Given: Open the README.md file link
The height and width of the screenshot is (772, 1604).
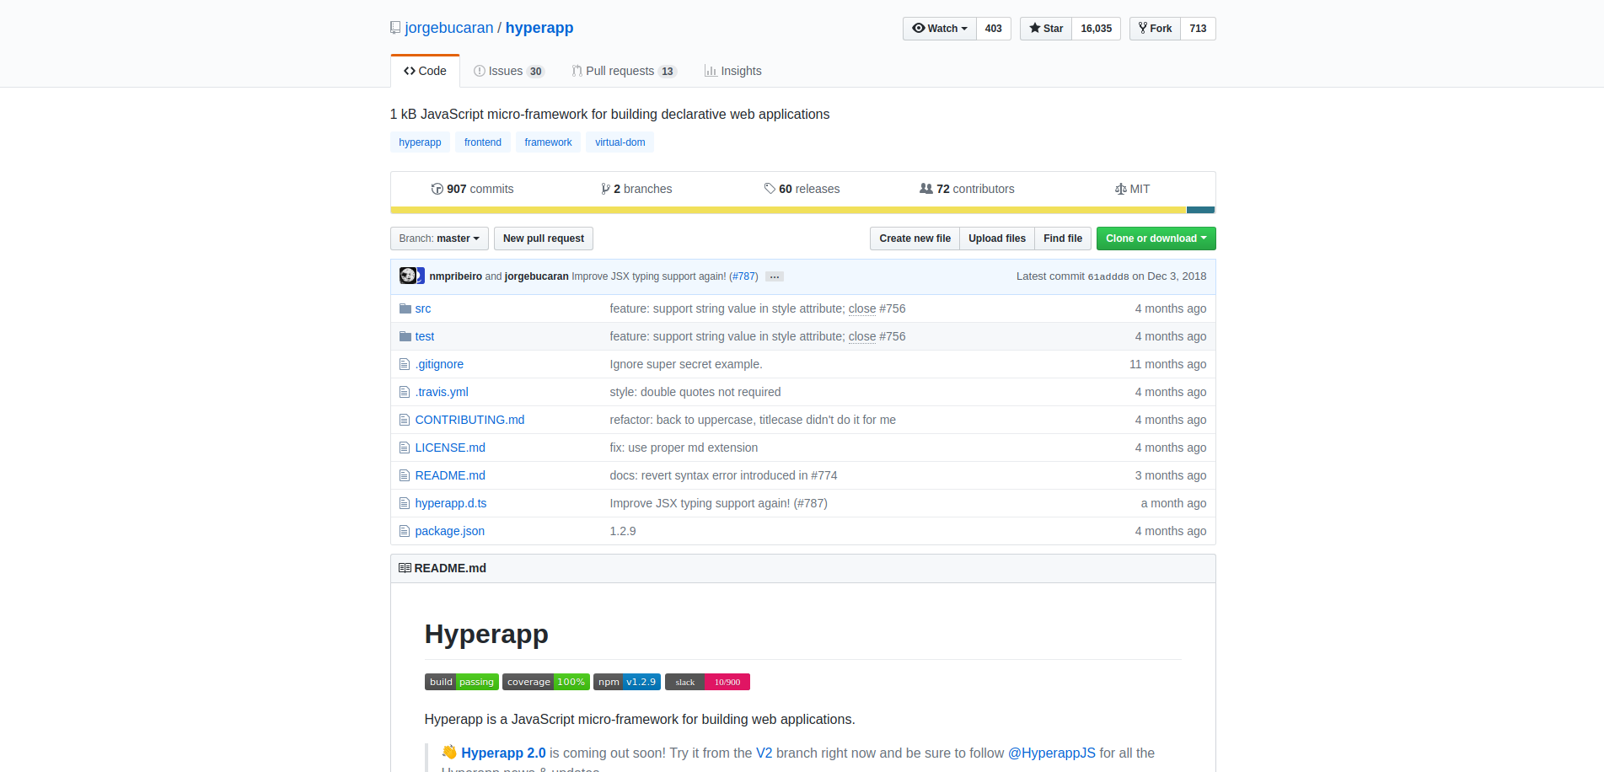Looking at the screenshot, I should [450, 475].
